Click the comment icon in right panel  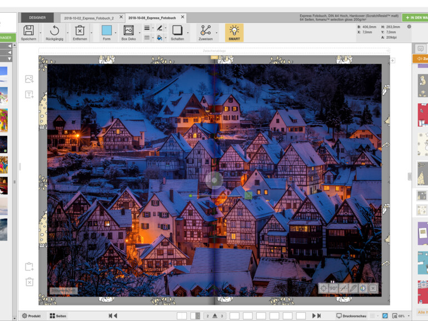coord(420,48)
